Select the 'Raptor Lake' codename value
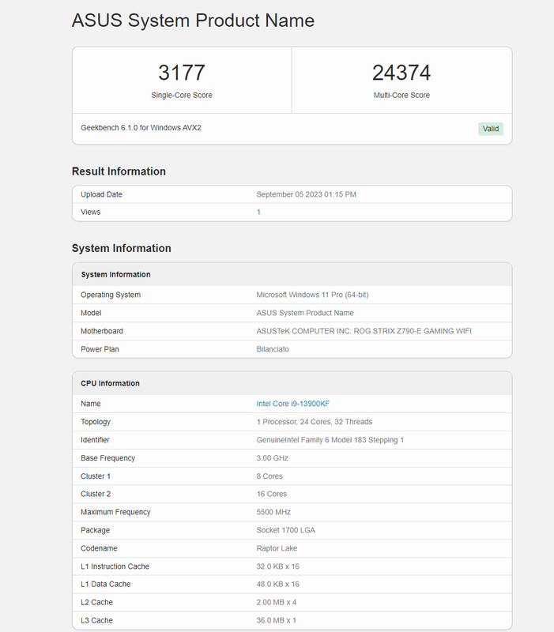Viewport: 554px width, 632px height. click(x=277, y=548)
